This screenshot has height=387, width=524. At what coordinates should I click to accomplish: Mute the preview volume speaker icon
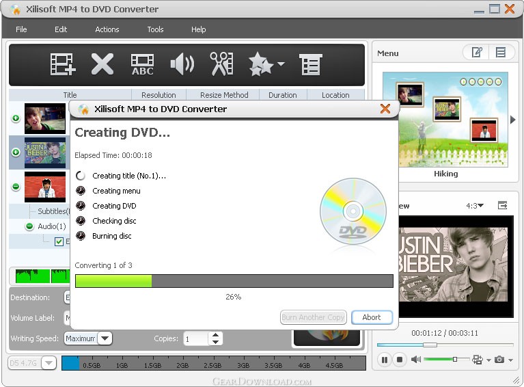416,360
